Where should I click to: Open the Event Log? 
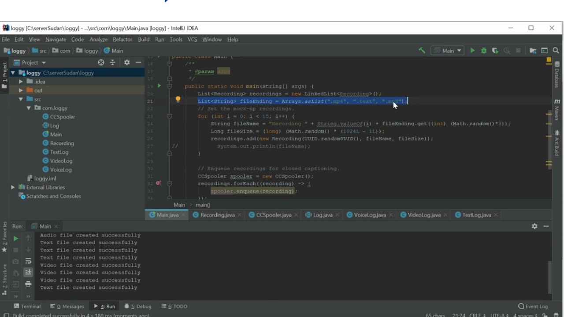point(533,306)
